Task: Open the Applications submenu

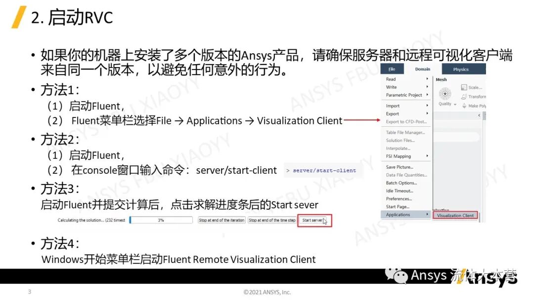Action: coord(405,215)
